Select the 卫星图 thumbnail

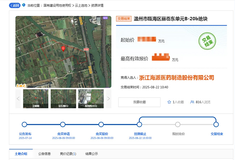[x=36, y=99]
